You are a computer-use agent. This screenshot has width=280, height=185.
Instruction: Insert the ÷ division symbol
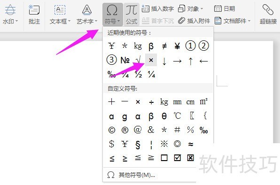point(151,102)
